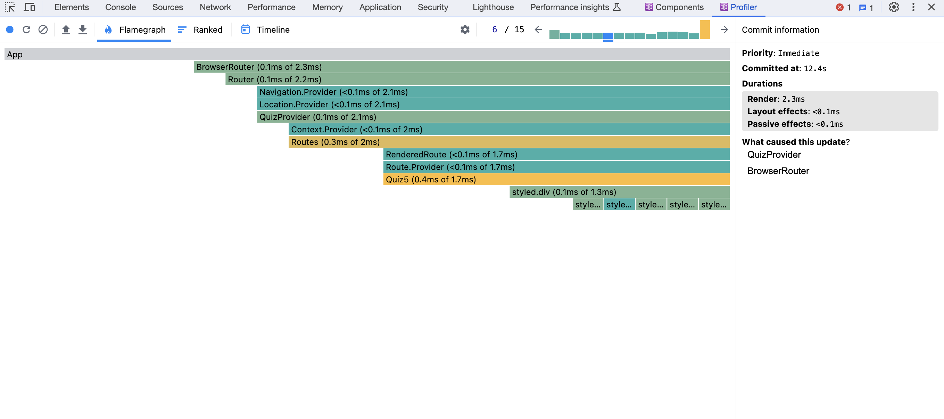The width and height of the screenshot is (944, 419).
Task: Go to next commit arrow
Action: tap(724, 30)
